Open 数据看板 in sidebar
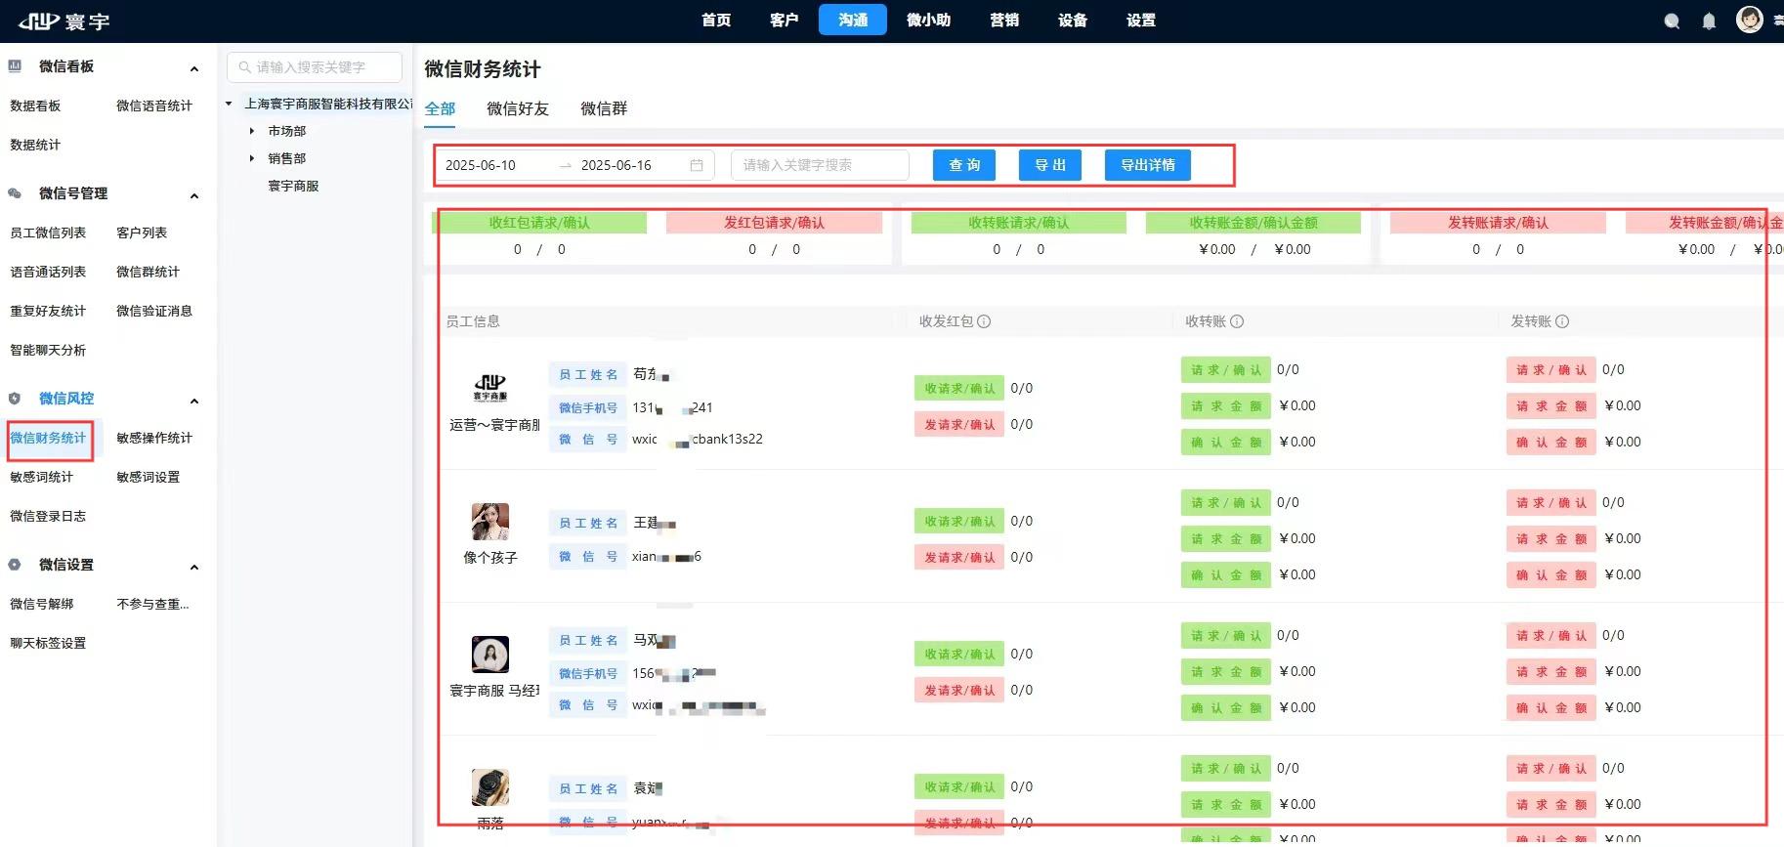This screenshot has width=1784, height=847. click(35, 106)
